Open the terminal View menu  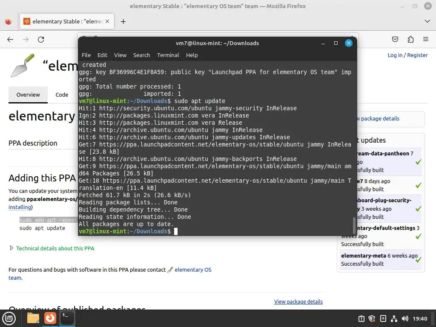[120, 55]
